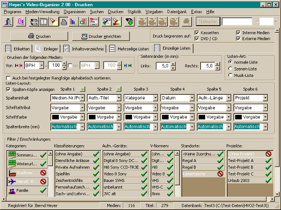Select the Szenen-Liste radio option
Viewport: 281px width, 210px height.
point(229,68)
